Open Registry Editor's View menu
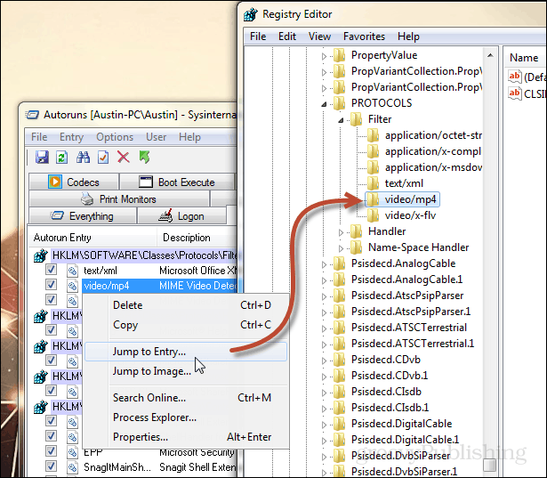Viewport: 547px width, 478px height. coord(319,36)
